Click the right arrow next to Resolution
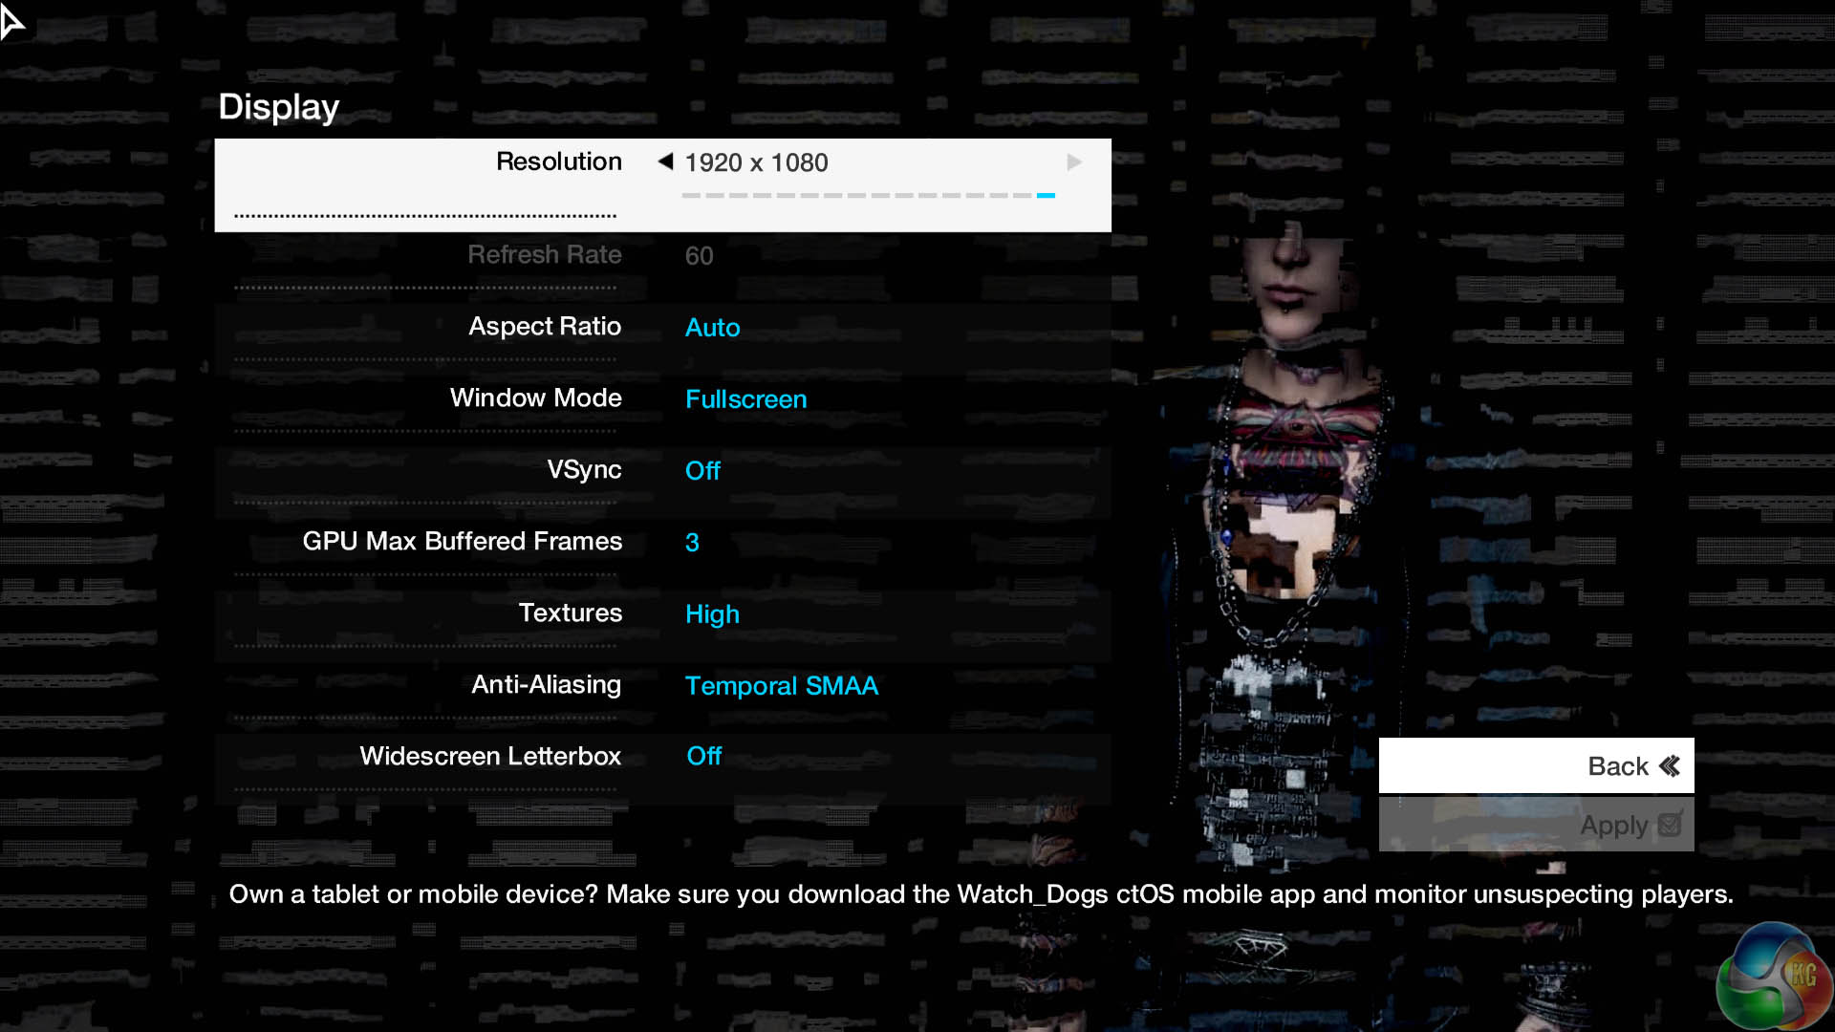The width and height of the screenshot is (1835, 1032). 1074,162
